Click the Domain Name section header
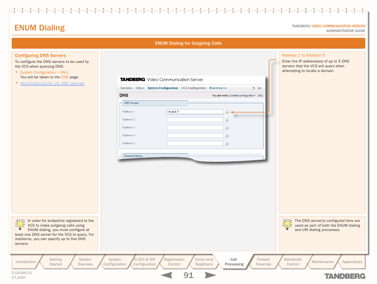Image resolution: width=377 pixels, height=284 pixels. (x=155, y=156)
